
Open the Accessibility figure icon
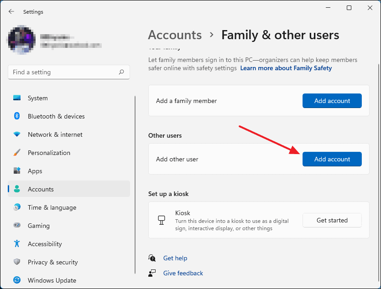[17, 243]
